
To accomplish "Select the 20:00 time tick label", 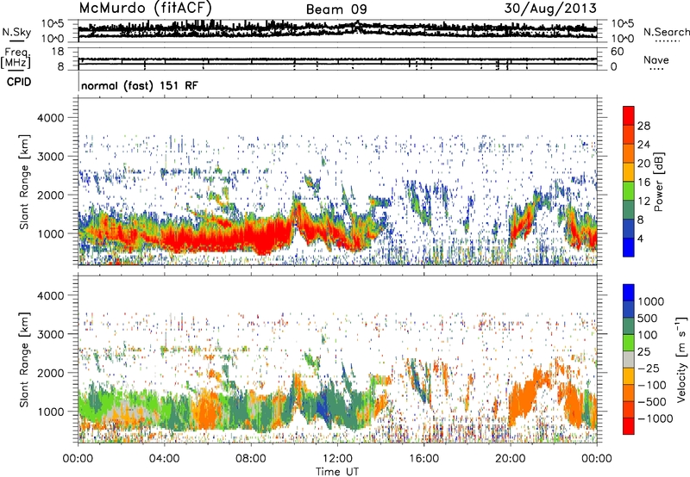I will [510, 459].
